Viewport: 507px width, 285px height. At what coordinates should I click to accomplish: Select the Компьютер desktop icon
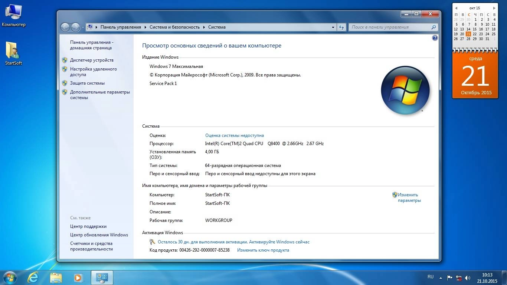click(x=14, y=16)
